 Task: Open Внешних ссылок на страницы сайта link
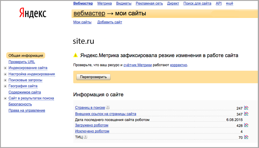tap(106, 114)
